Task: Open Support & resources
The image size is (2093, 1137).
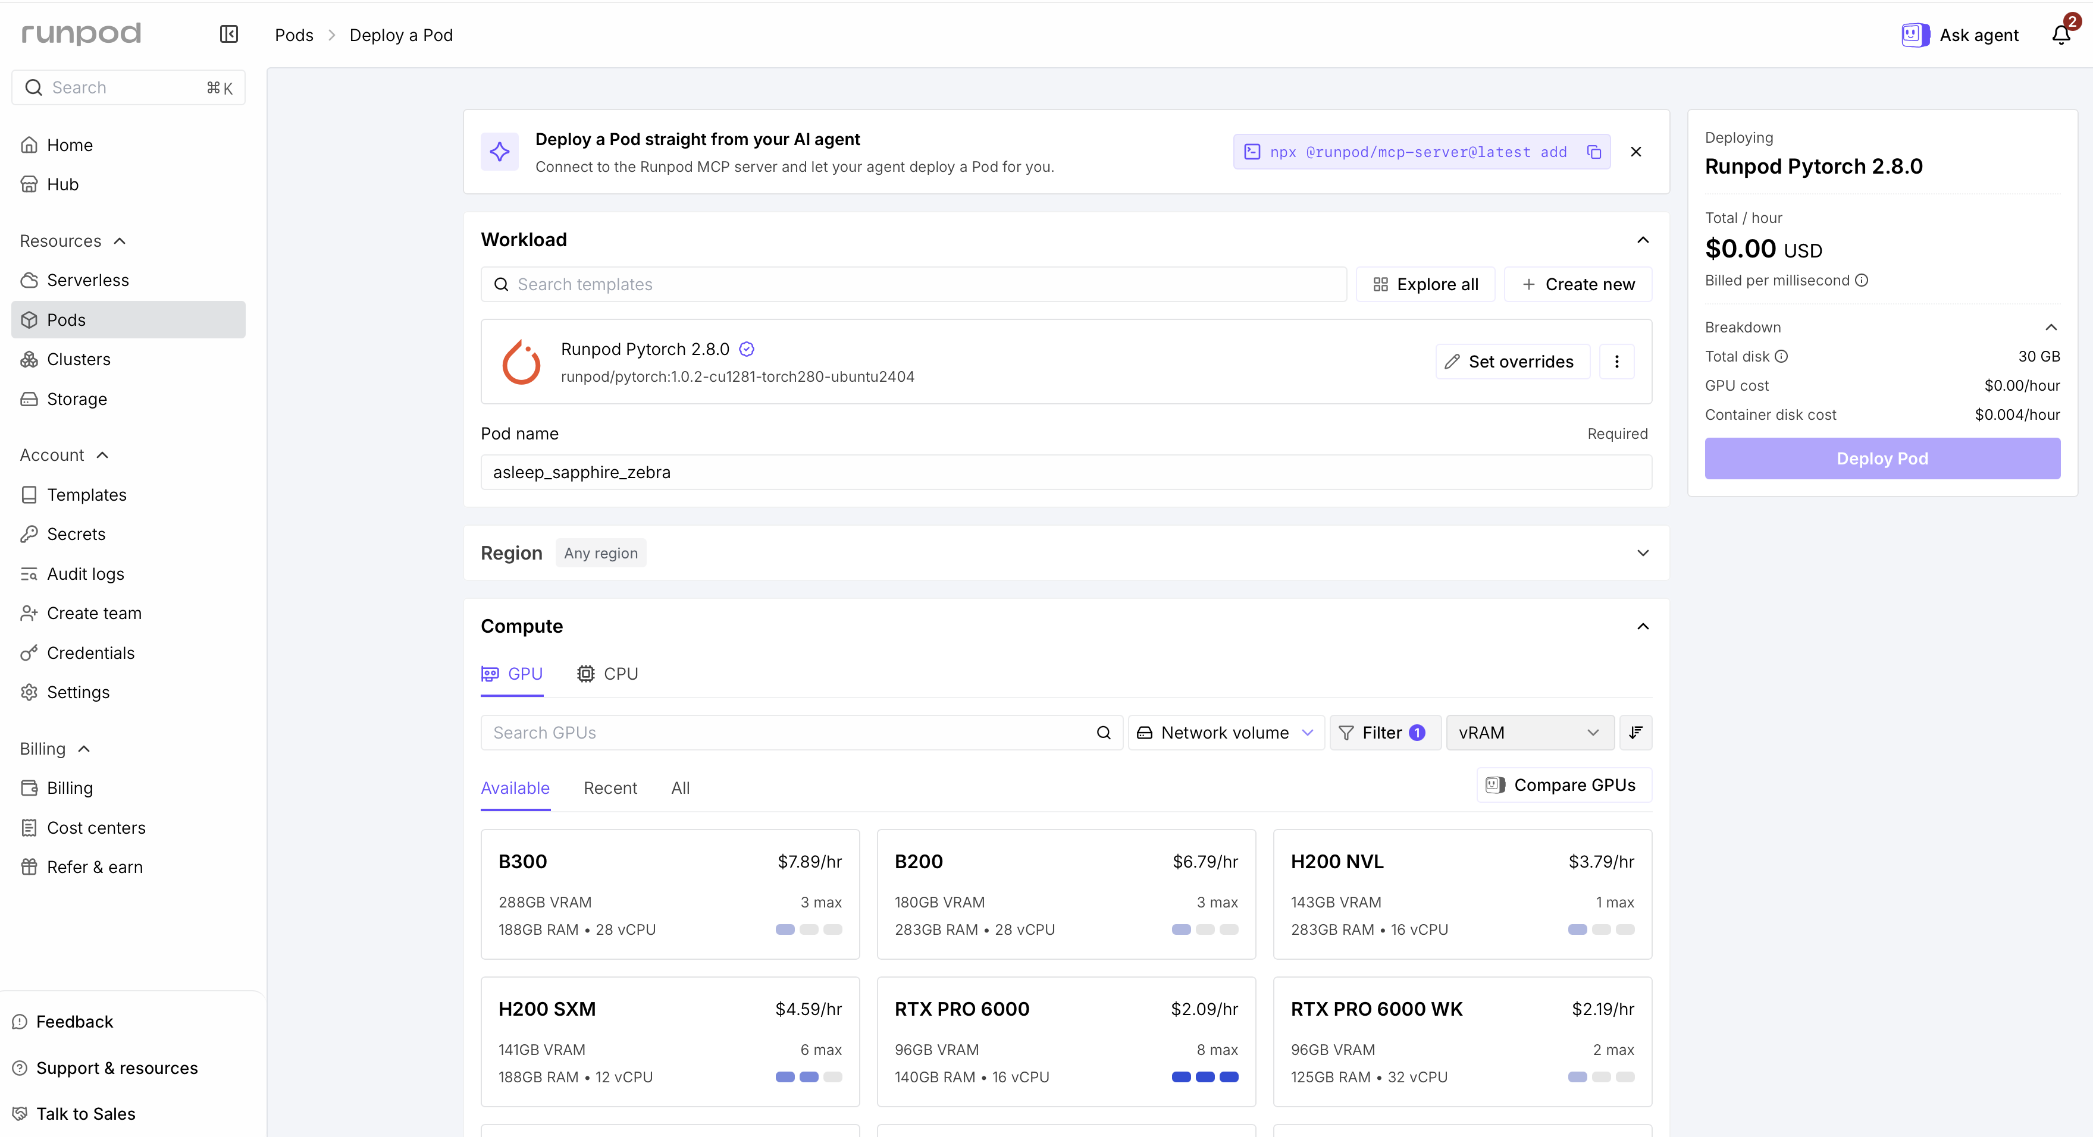Action: click(x=106, y=1068)
